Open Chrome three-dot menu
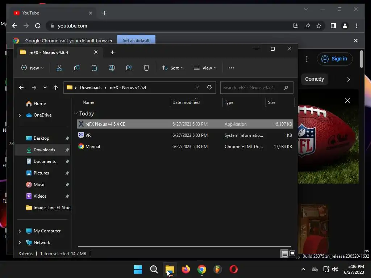Viewport: 371px width, 278px height. (x=357, y=26)
